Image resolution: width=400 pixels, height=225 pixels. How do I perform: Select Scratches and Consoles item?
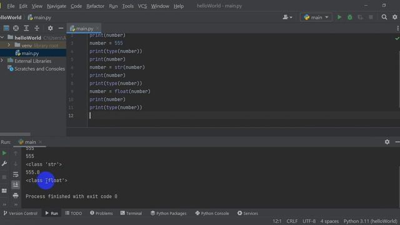pos(39,69)
